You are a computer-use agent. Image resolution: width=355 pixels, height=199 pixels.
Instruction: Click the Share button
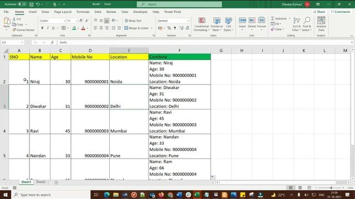click(319, 12)
